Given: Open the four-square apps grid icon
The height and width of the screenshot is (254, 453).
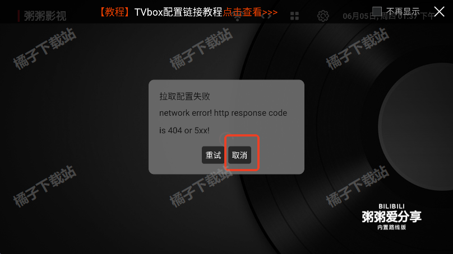Looking at the screenshot, I should (x=294, y=16).
